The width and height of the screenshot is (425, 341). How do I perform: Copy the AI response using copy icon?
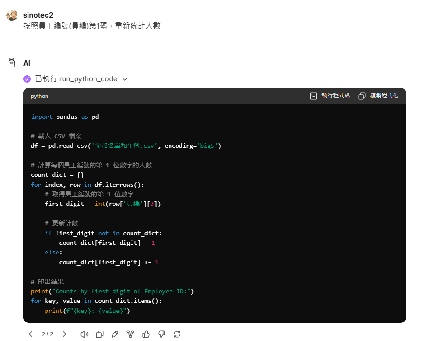coord(100,334)
